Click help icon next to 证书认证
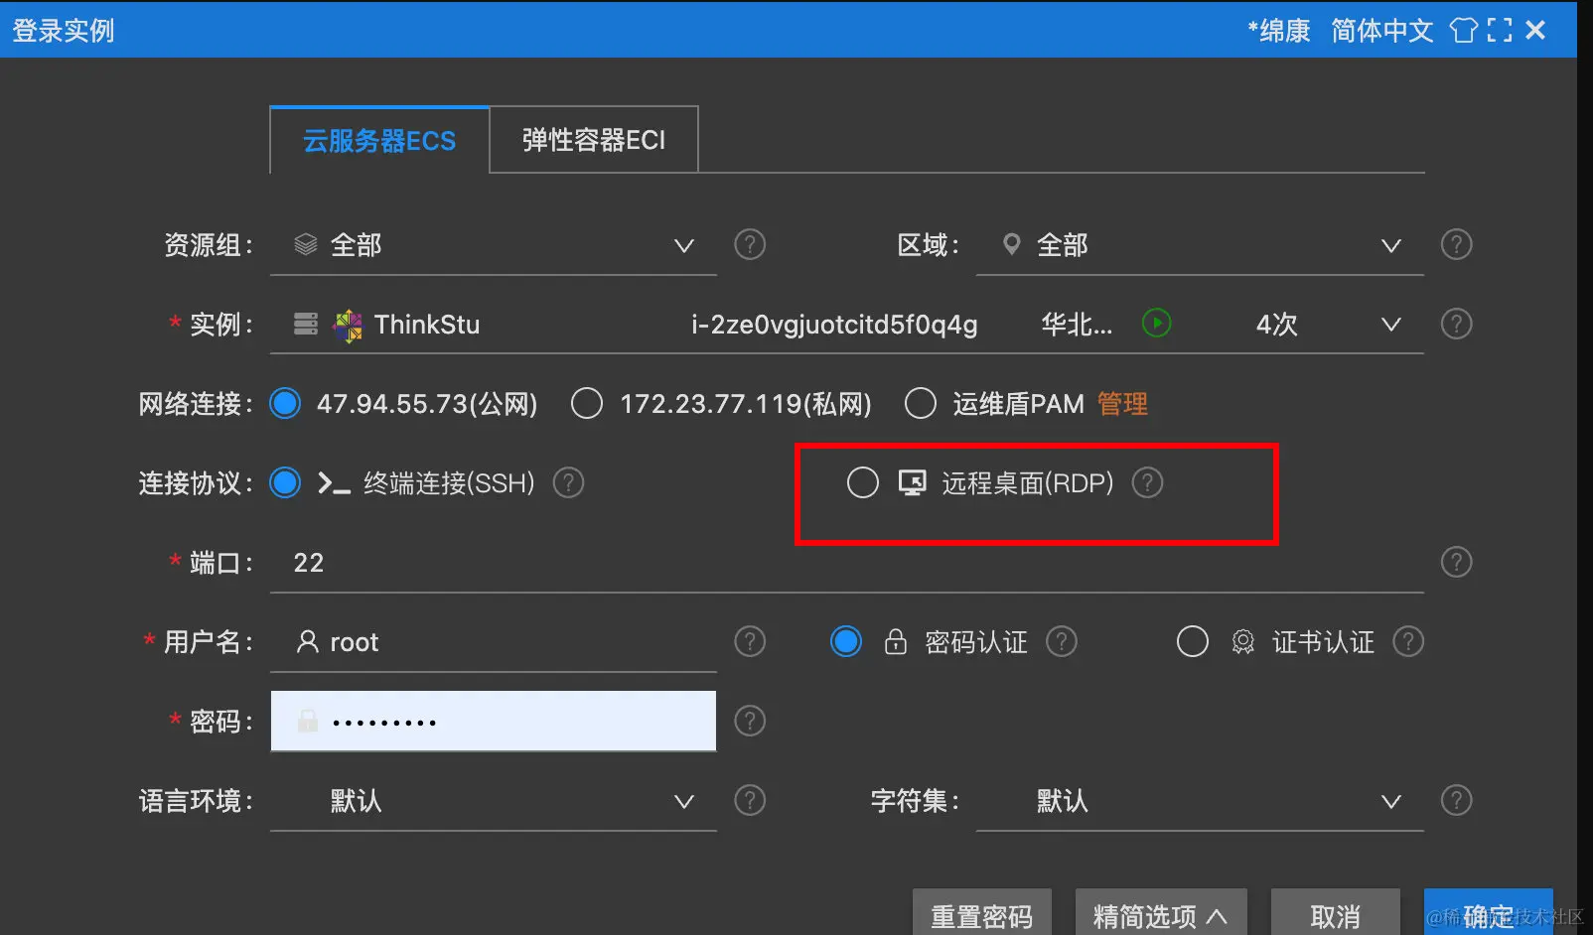Viewport: 1593px width, 935px height. (1408, 641)
